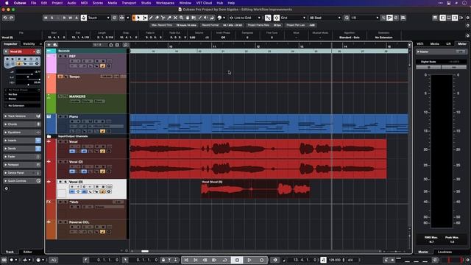Open the Audio menu
The height and width of the screenshot is (265, 471).
[x=71, y=3]
